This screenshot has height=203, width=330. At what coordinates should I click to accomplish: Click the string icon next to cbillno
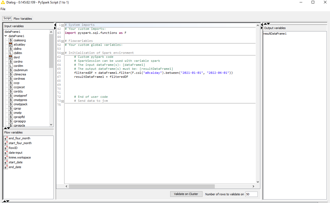11,49
